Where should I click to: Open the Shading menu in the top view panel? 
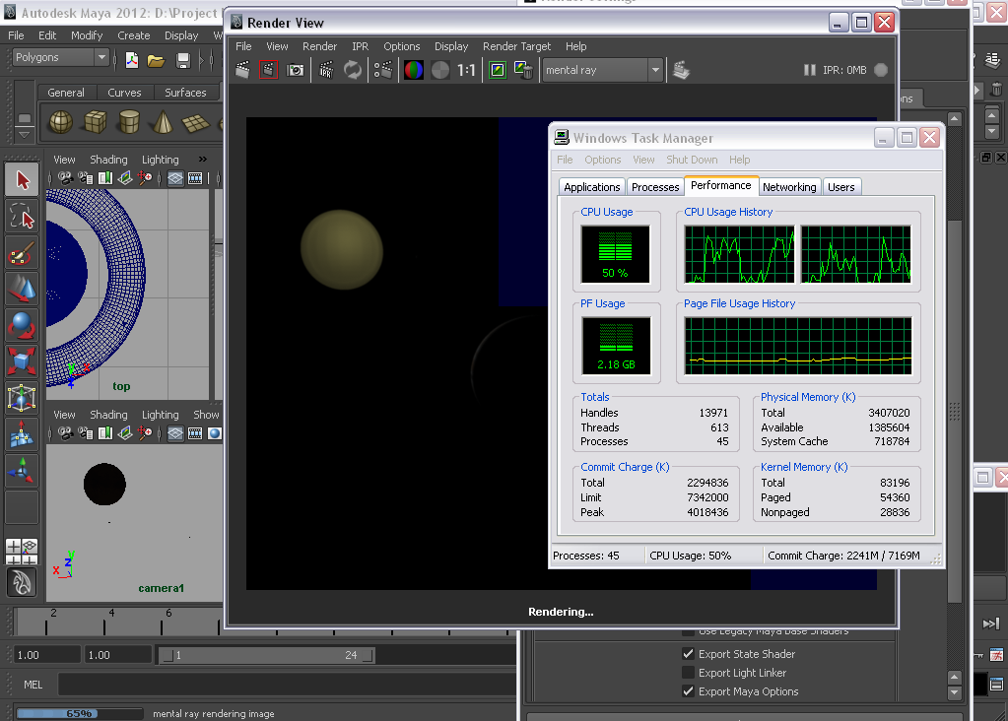pyautogui.click(x=108, y=160)
